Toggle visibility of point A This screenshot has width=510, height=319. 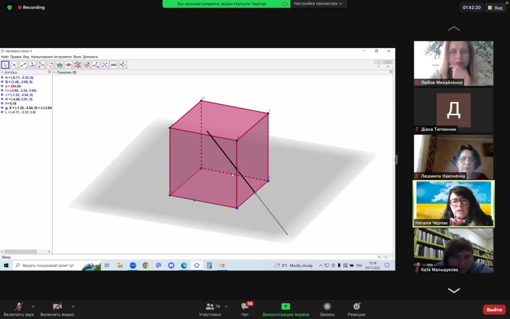point(2,78)
